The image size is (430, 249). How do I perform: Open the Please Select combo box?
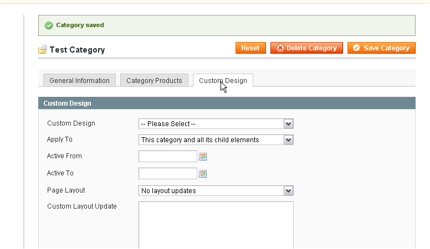[216, 124]
